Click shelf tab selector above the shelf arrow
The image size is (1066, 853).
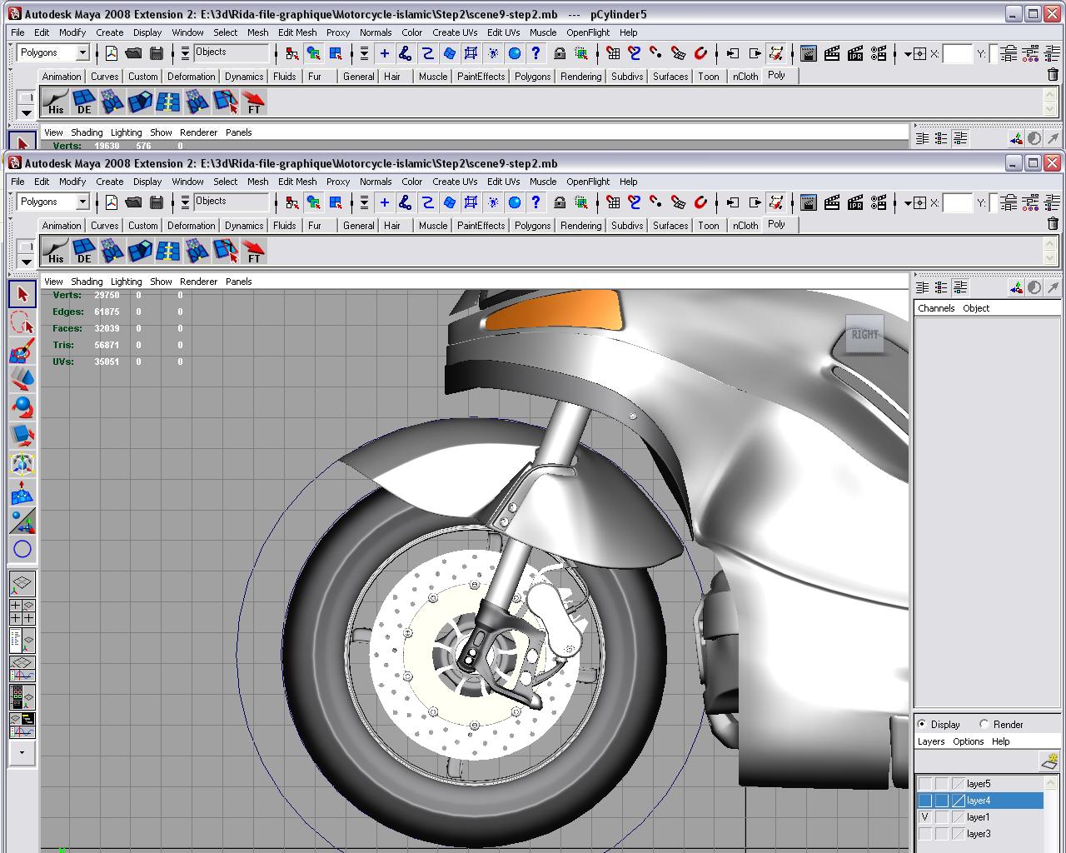tap(27, 246)
